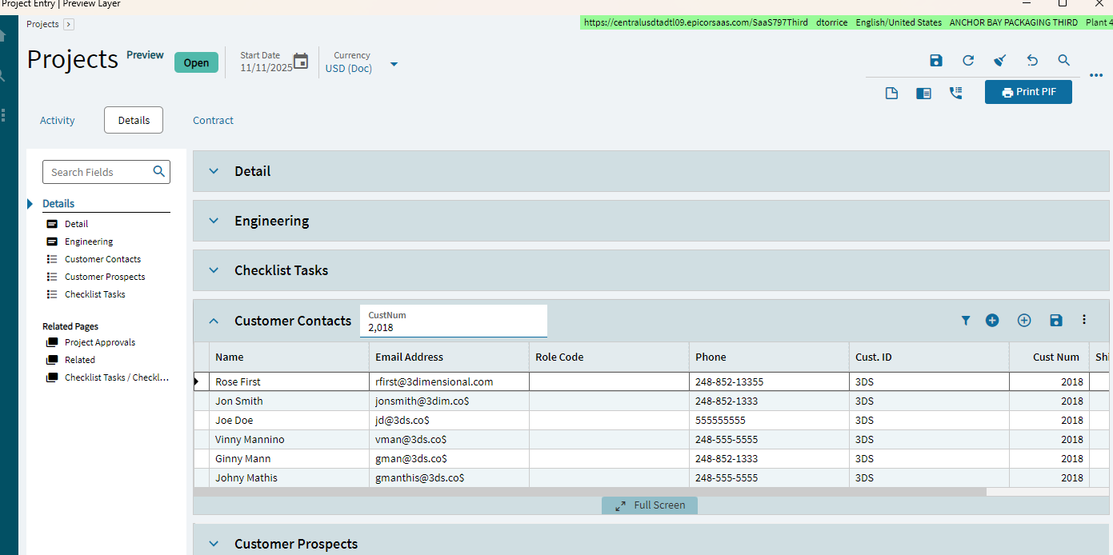The height and width of the screenshot is (555, 1113).
Task: Click the undo arrow icon
Action: pyautogui.click(x=1032, y=61)
